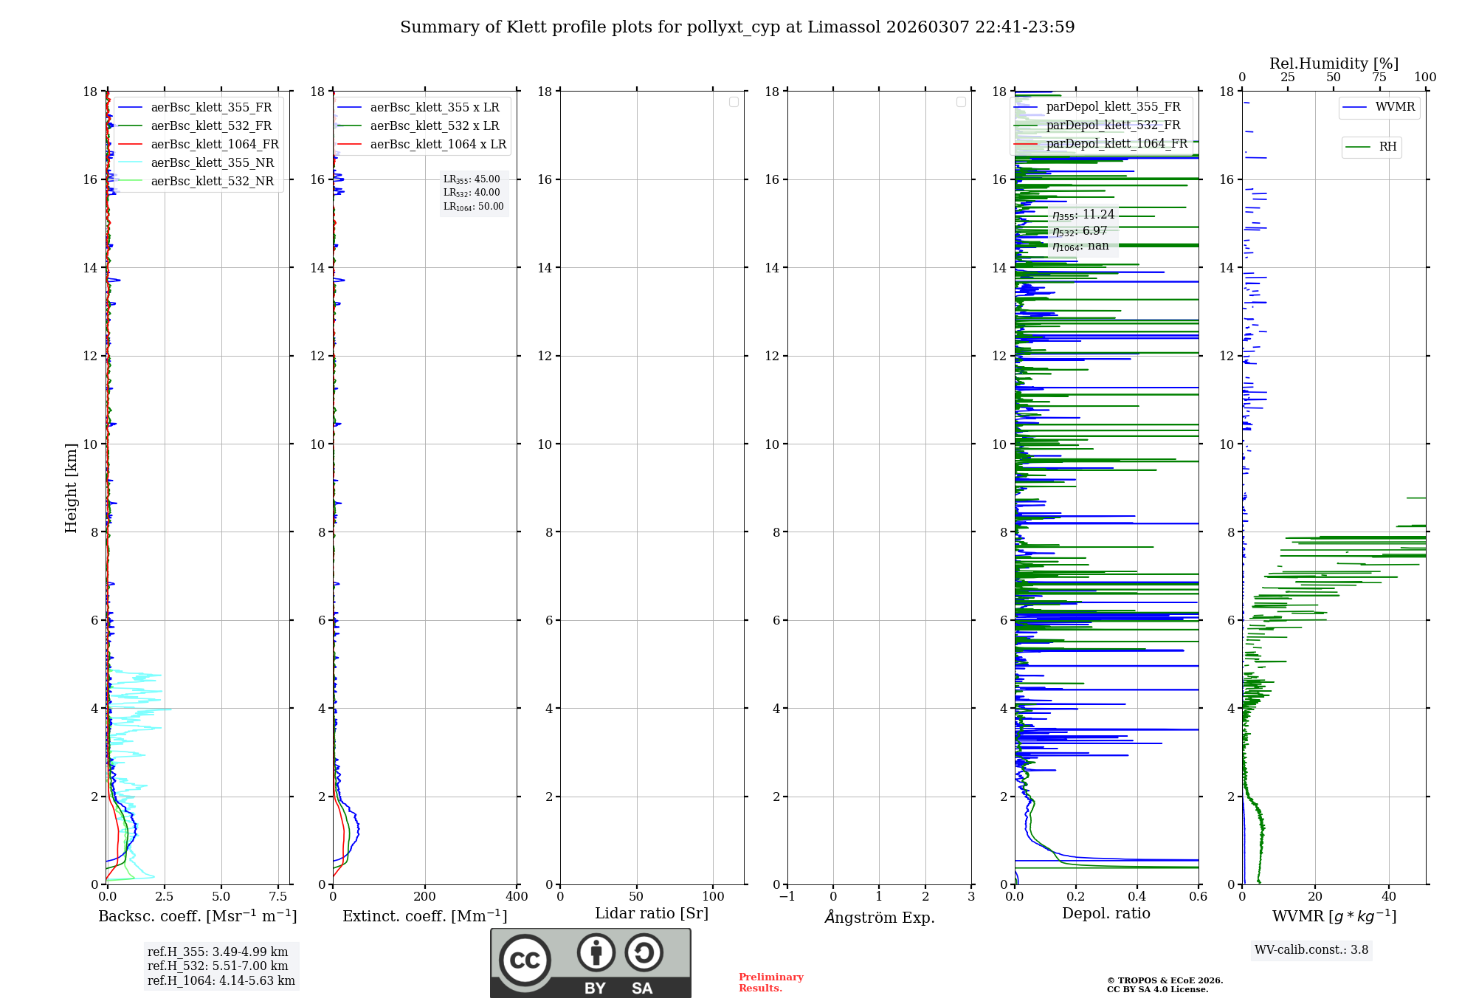
Task: Click the parDepol_klett_355_FR legend entry
Action: pos(1113,107)
